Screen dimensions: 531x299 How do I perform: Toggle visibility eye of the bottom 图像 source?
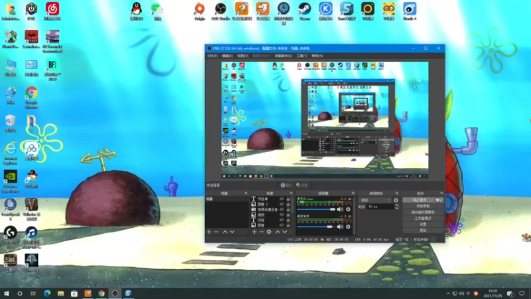point(281,225)
